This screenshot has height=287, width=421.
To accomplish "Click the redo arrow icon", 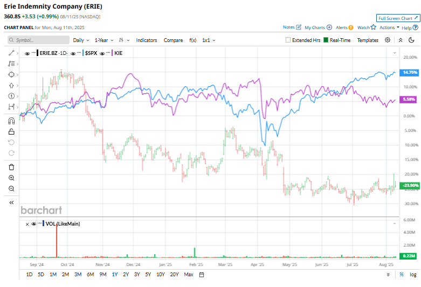I will pyautogui.click(x=11, y=153).
